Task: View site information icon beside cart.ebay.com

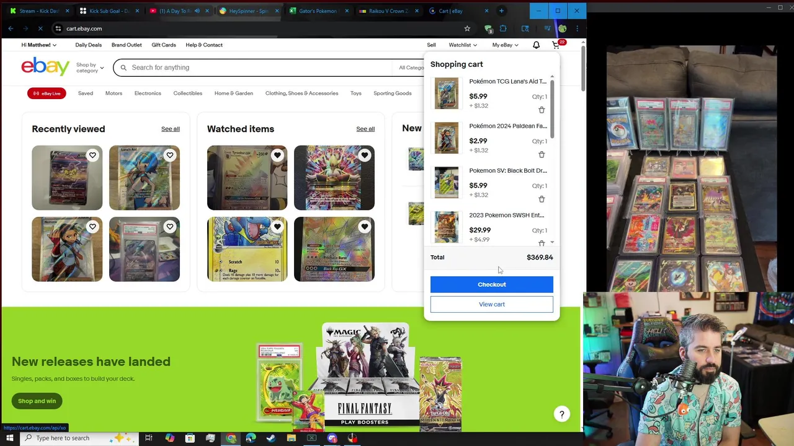Action: 58,28
